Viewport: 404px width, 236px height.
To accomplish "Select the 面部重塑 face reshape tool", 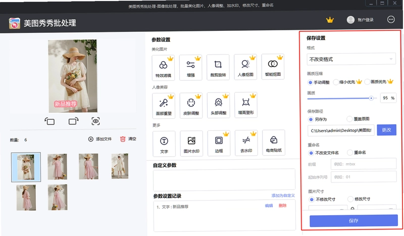I will 164,106.
